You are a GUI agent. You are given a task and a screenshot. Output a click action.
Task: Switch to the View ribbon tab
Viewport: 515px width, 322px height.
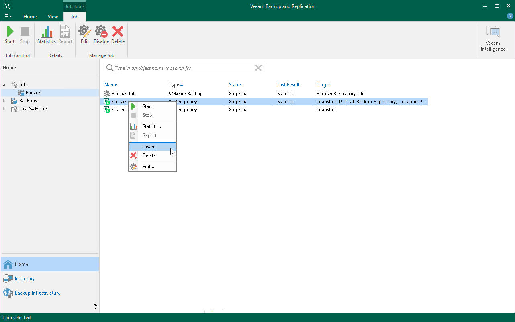pos(53,16)
